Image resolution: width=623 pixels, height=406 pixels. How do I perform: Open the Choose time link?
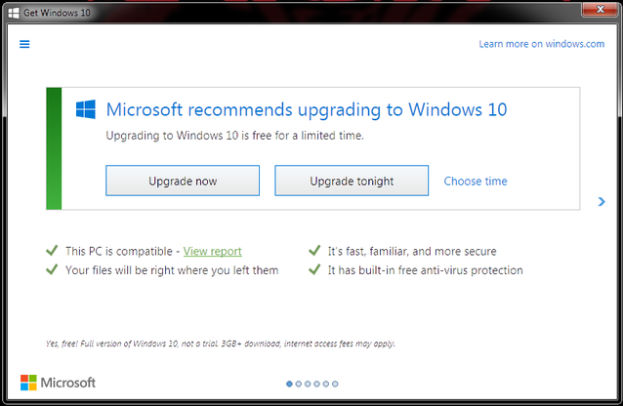pyautogui.click(x=476, y=181)
